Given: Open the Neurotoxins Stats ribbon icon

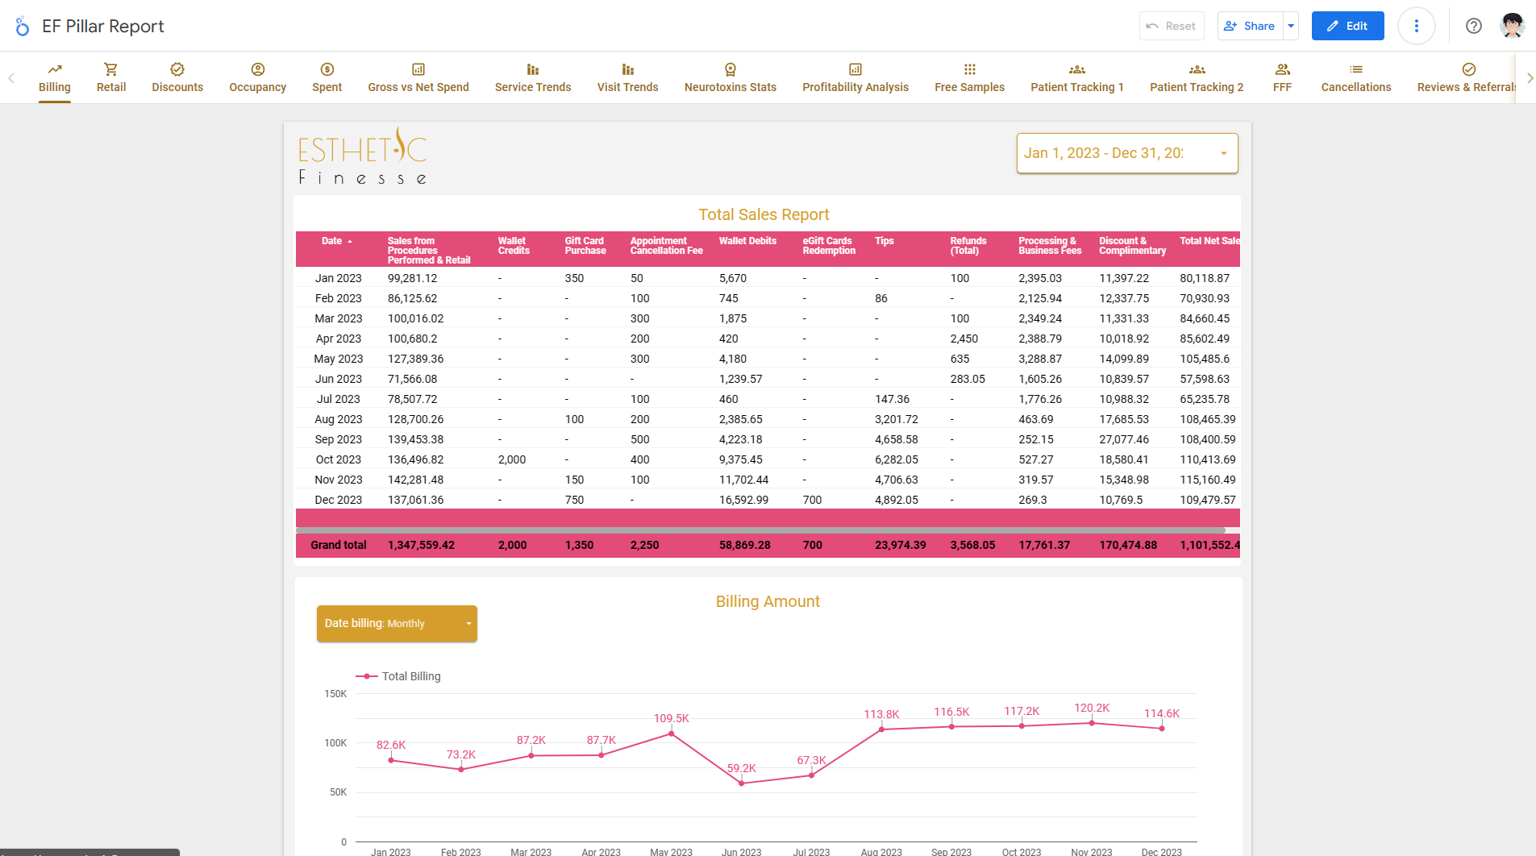Looking at the screenshot, I should click(731, 69).
